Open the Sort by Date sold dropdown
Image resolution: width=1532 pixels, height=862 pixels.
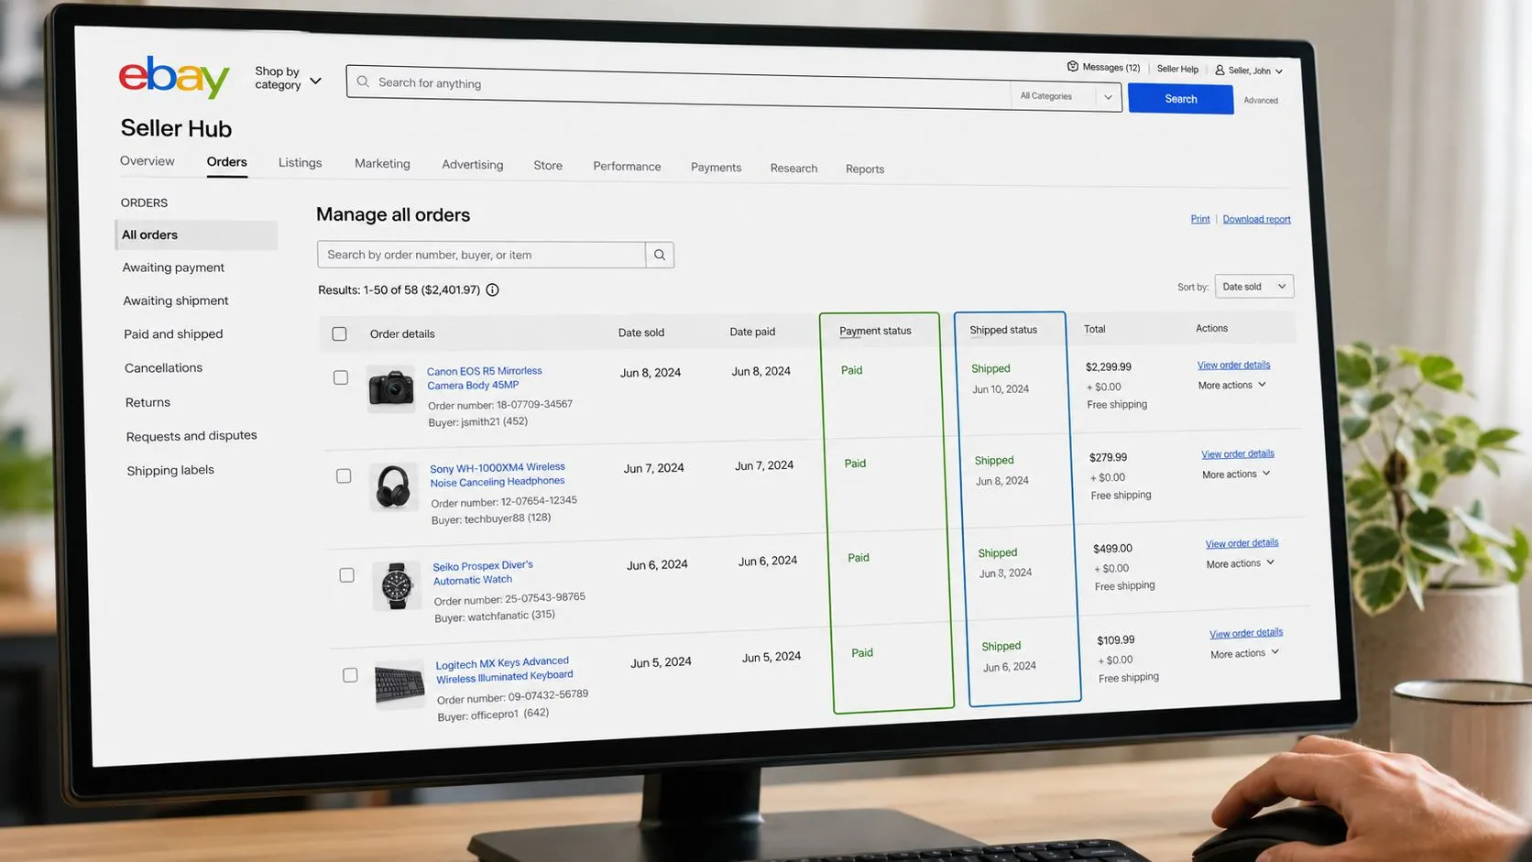[1253, 287]
